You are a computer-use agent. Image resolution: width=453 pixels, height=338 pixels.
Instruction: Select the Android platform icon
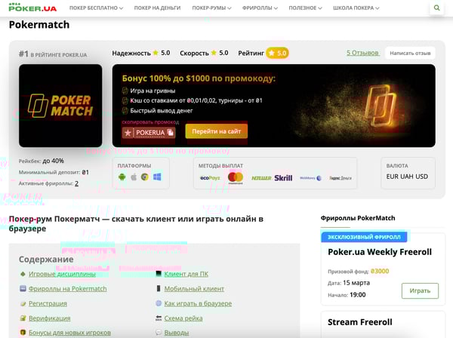(122, 177)
